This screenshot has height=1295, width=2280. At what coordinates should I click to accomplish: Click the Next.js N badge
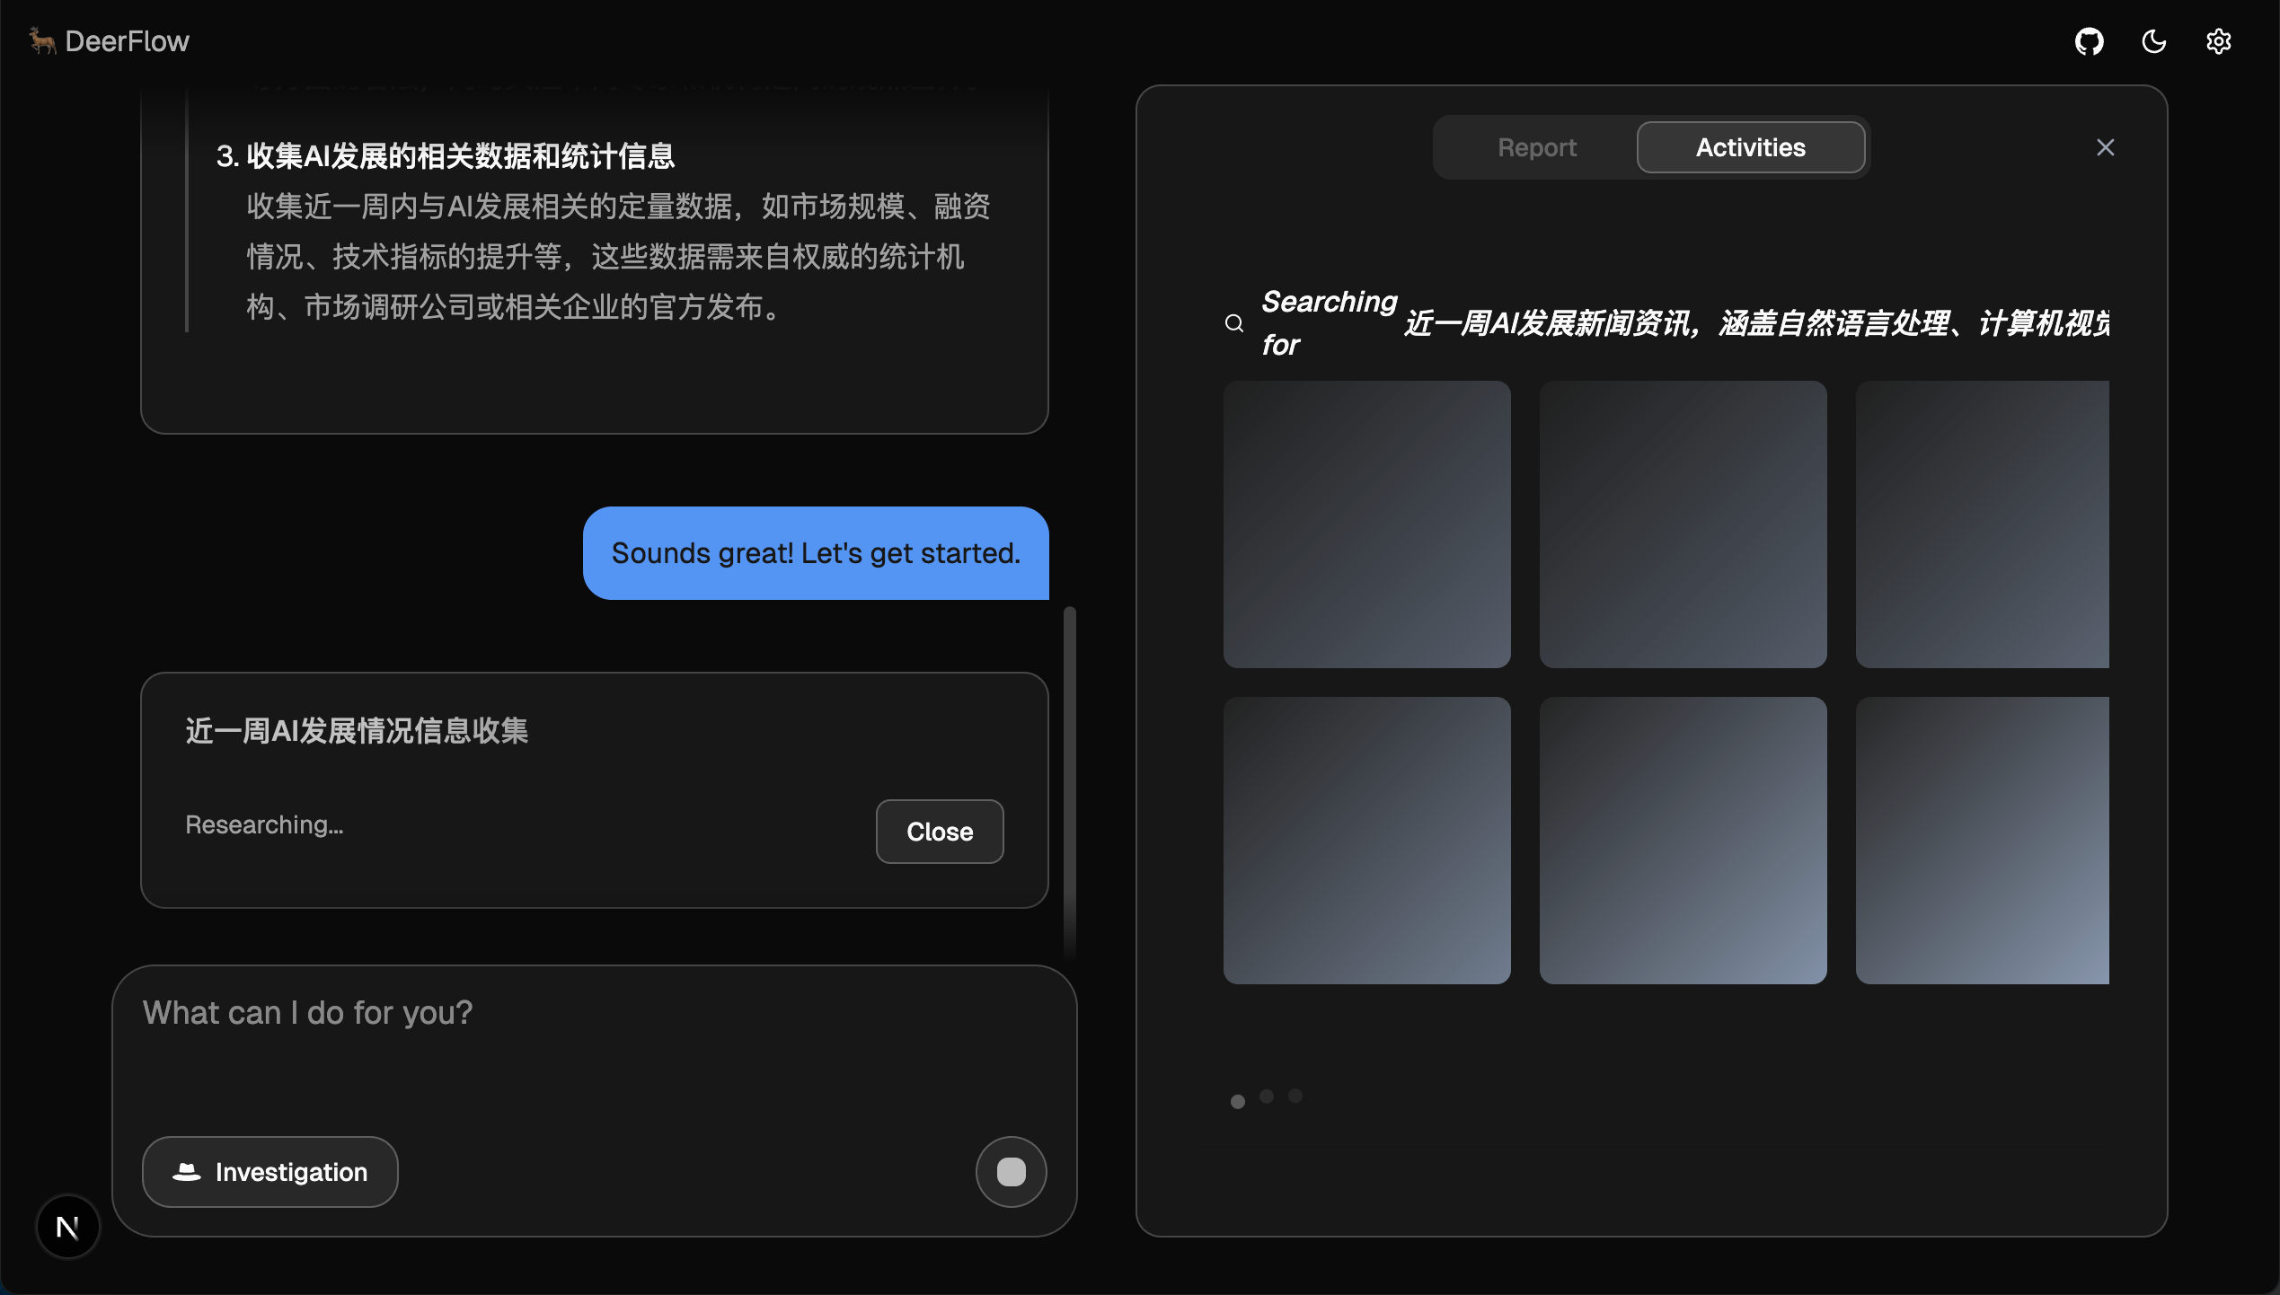(x=67, y=1227)
